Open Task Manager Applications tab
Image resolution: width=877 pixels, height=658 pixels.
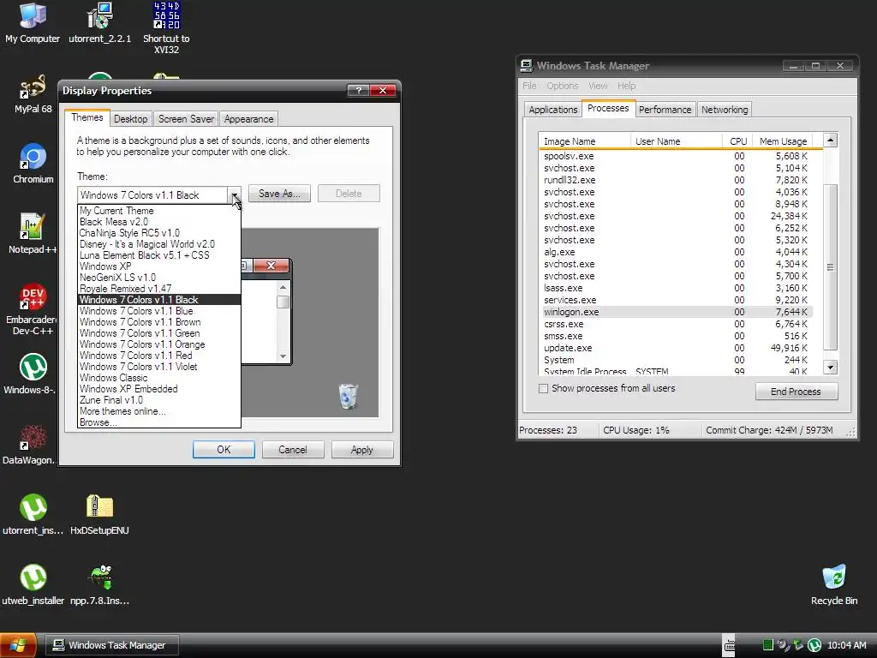click(553, 110)
